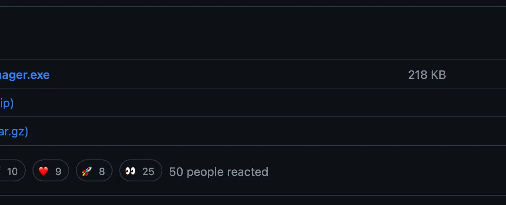Screen dimensions: 506x205
Task: Select the empty area of the exe asset row
Action: click(x=228, y=75)
